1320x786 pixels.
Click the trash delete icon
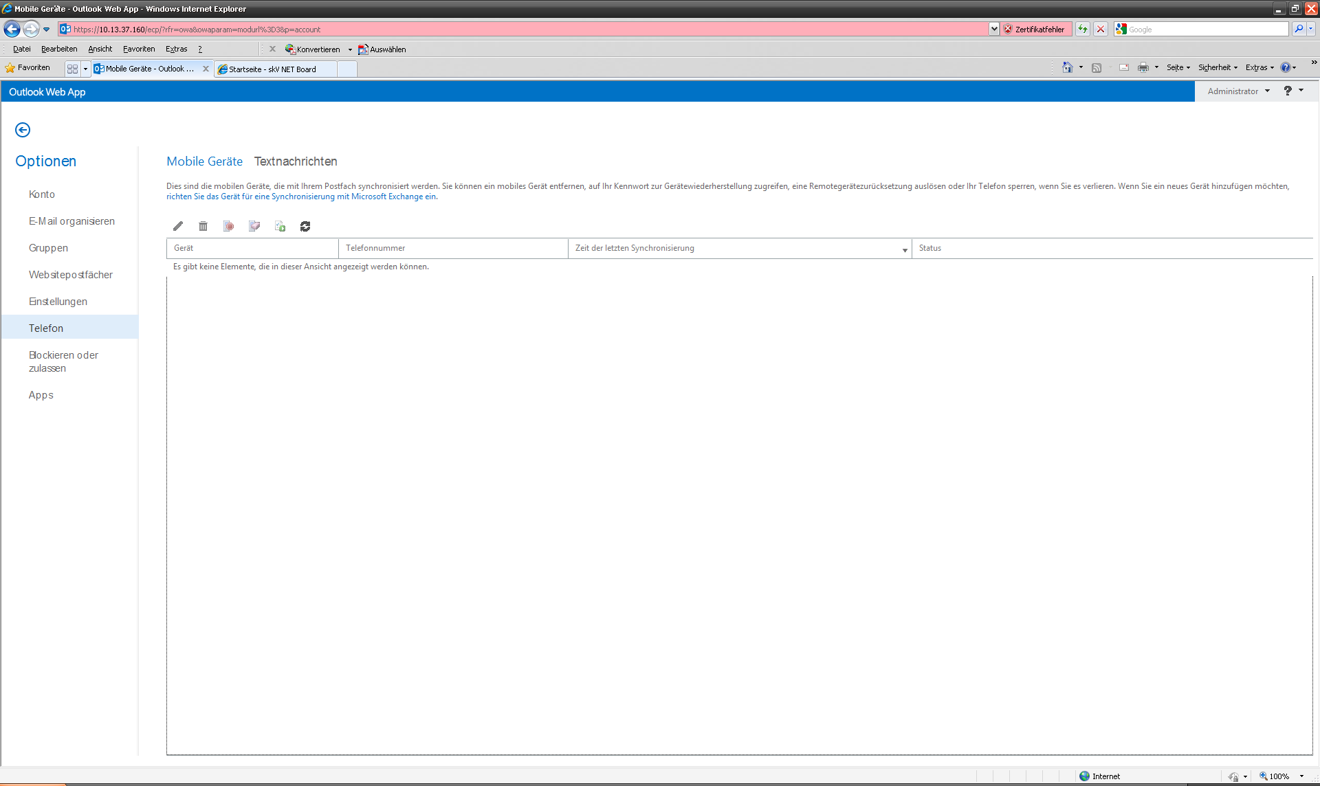(203, 226)
